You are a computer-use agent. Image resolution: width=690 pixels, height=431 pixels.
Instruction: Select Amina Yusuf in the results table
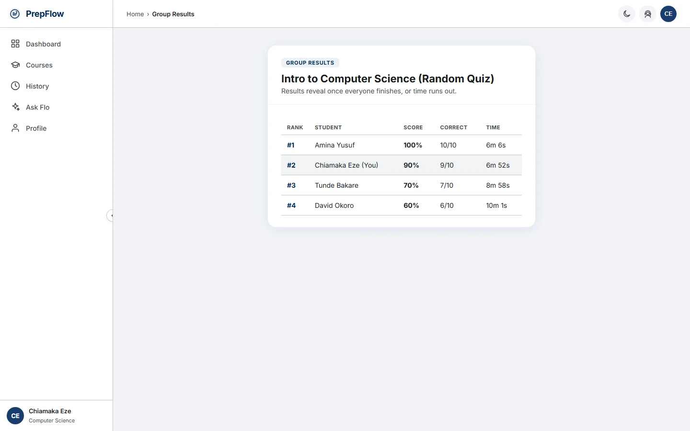[335, 145]
